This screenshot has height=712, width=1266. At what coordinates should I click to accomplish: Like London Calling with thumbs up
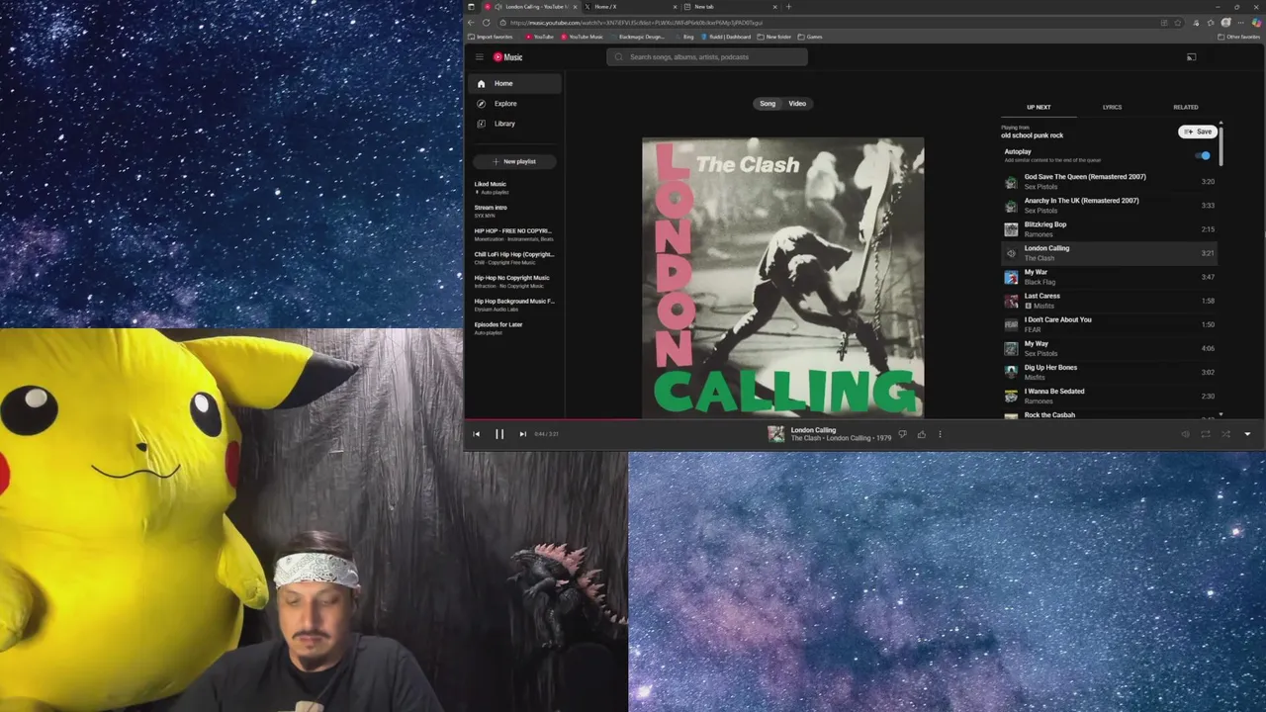point(921,434)
